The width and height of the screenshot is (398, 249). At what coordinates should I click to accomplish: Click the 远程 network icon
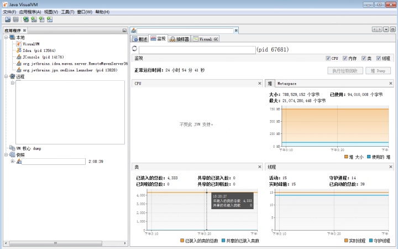click(x=12, y=76)
